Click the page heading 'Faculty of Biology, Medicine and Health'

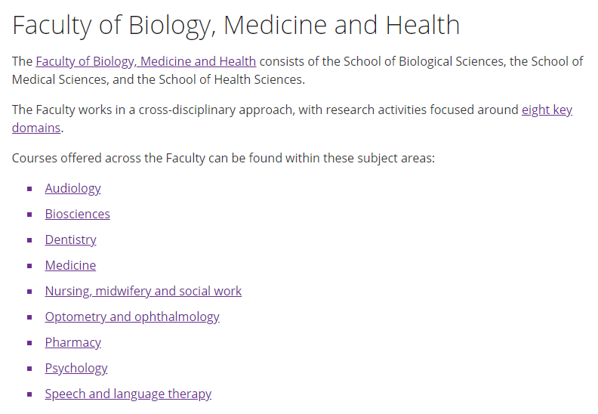tap(236, 25)
